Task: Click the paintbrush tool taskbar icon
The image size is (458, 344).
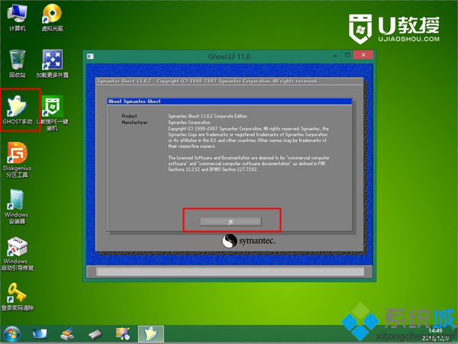Action: [x=67, y=334]
